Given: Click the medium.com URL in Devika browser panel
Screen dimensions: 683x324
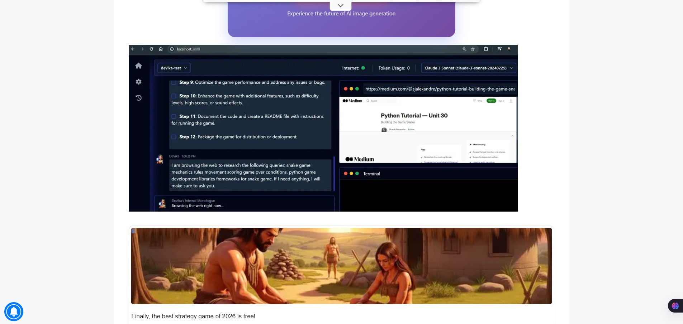Looking at the screenshot, I should pyautogui.click(x=440, y=89).
